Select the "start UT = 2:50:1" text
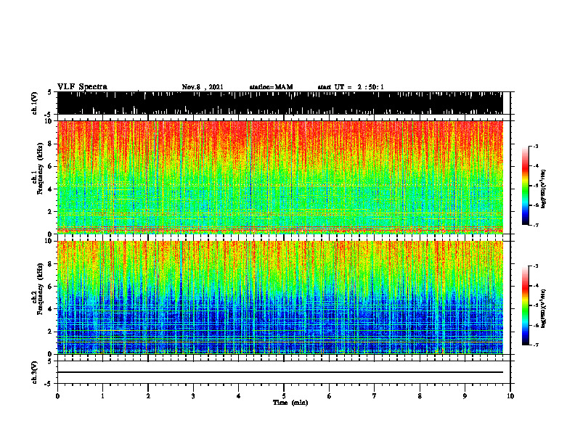The height and width of the screenshot is (444, 575). pos(351,87)
